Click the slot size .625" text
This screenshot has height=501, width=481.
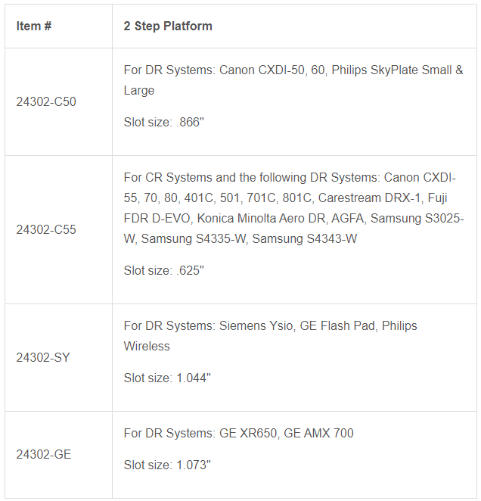click(x=164, y=271)
